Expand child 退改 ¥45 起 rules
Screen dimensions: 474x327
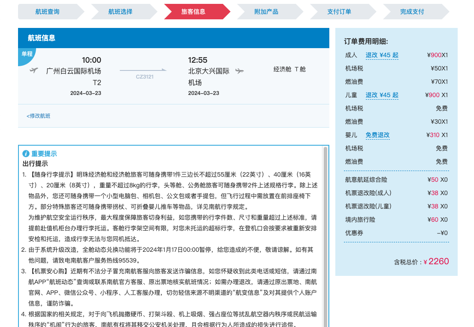pos(382,95)
